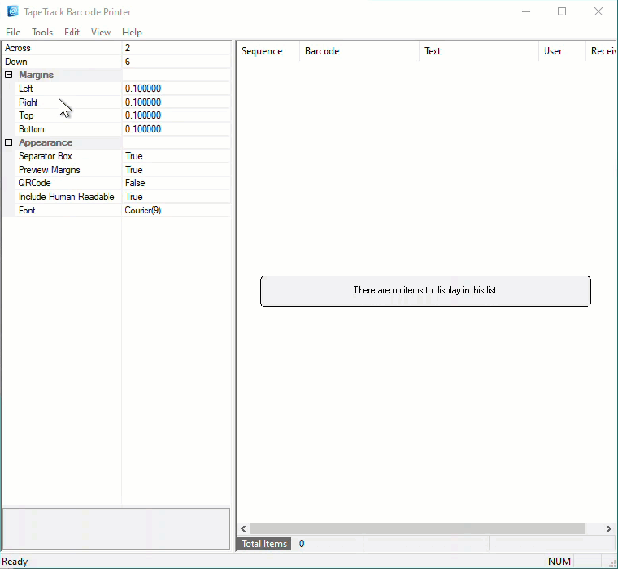
Task: Click the Total Items label
Action: pyautogui.click(x=264, y=544)
